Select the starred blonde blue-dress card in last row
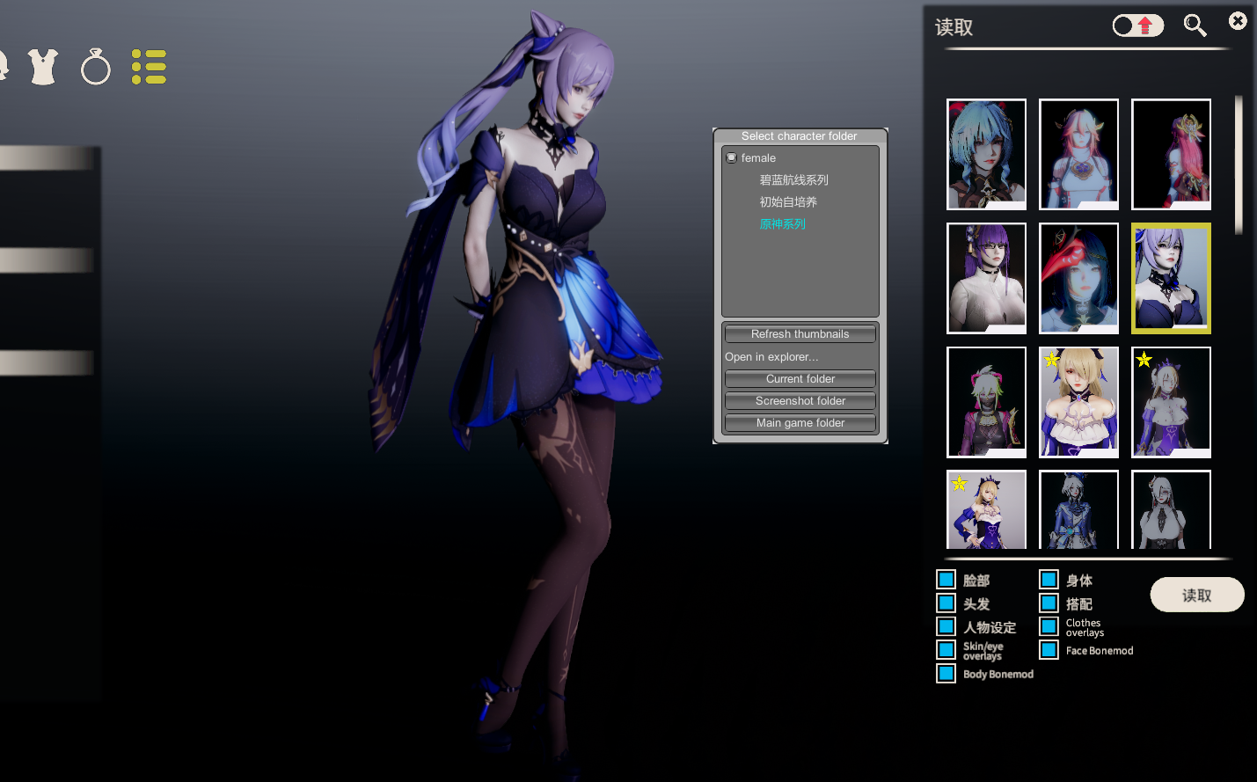The image size is (1257, 782). (986, 509)
